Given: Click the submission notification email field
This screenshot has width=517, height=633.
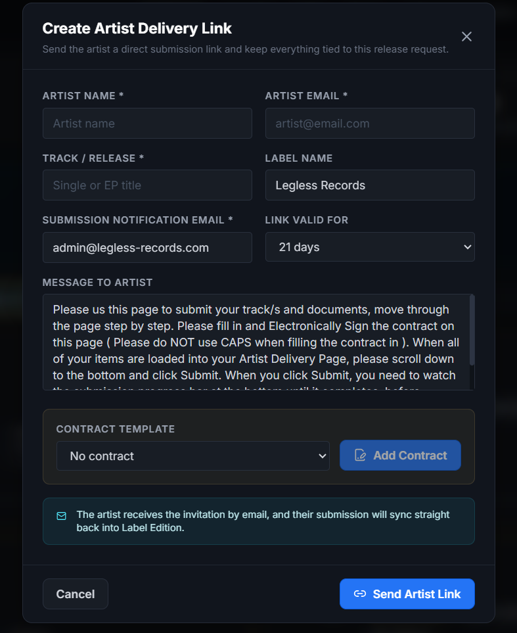Looking at the screenshot, I should [x=147, y=247].
